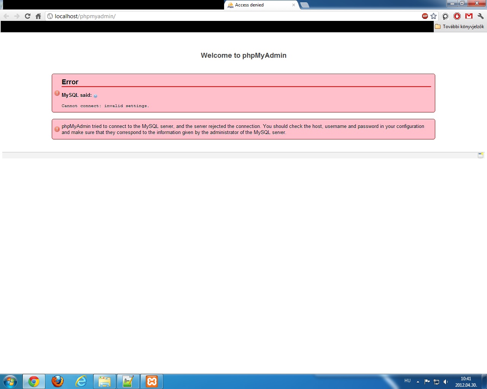Click the Show desktop button
Screen dimensions: 487x389
(484, 381)
